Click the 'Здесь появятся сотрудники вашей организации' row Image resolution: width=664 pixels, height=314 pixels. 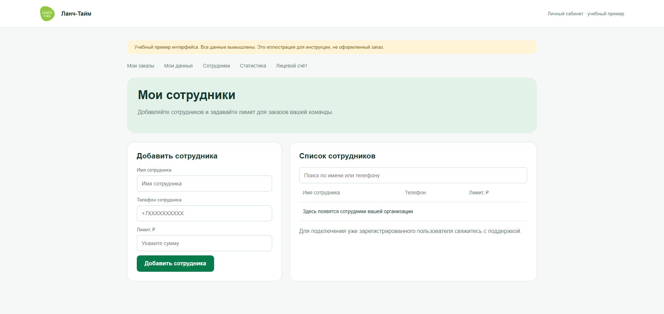(413, 211)
